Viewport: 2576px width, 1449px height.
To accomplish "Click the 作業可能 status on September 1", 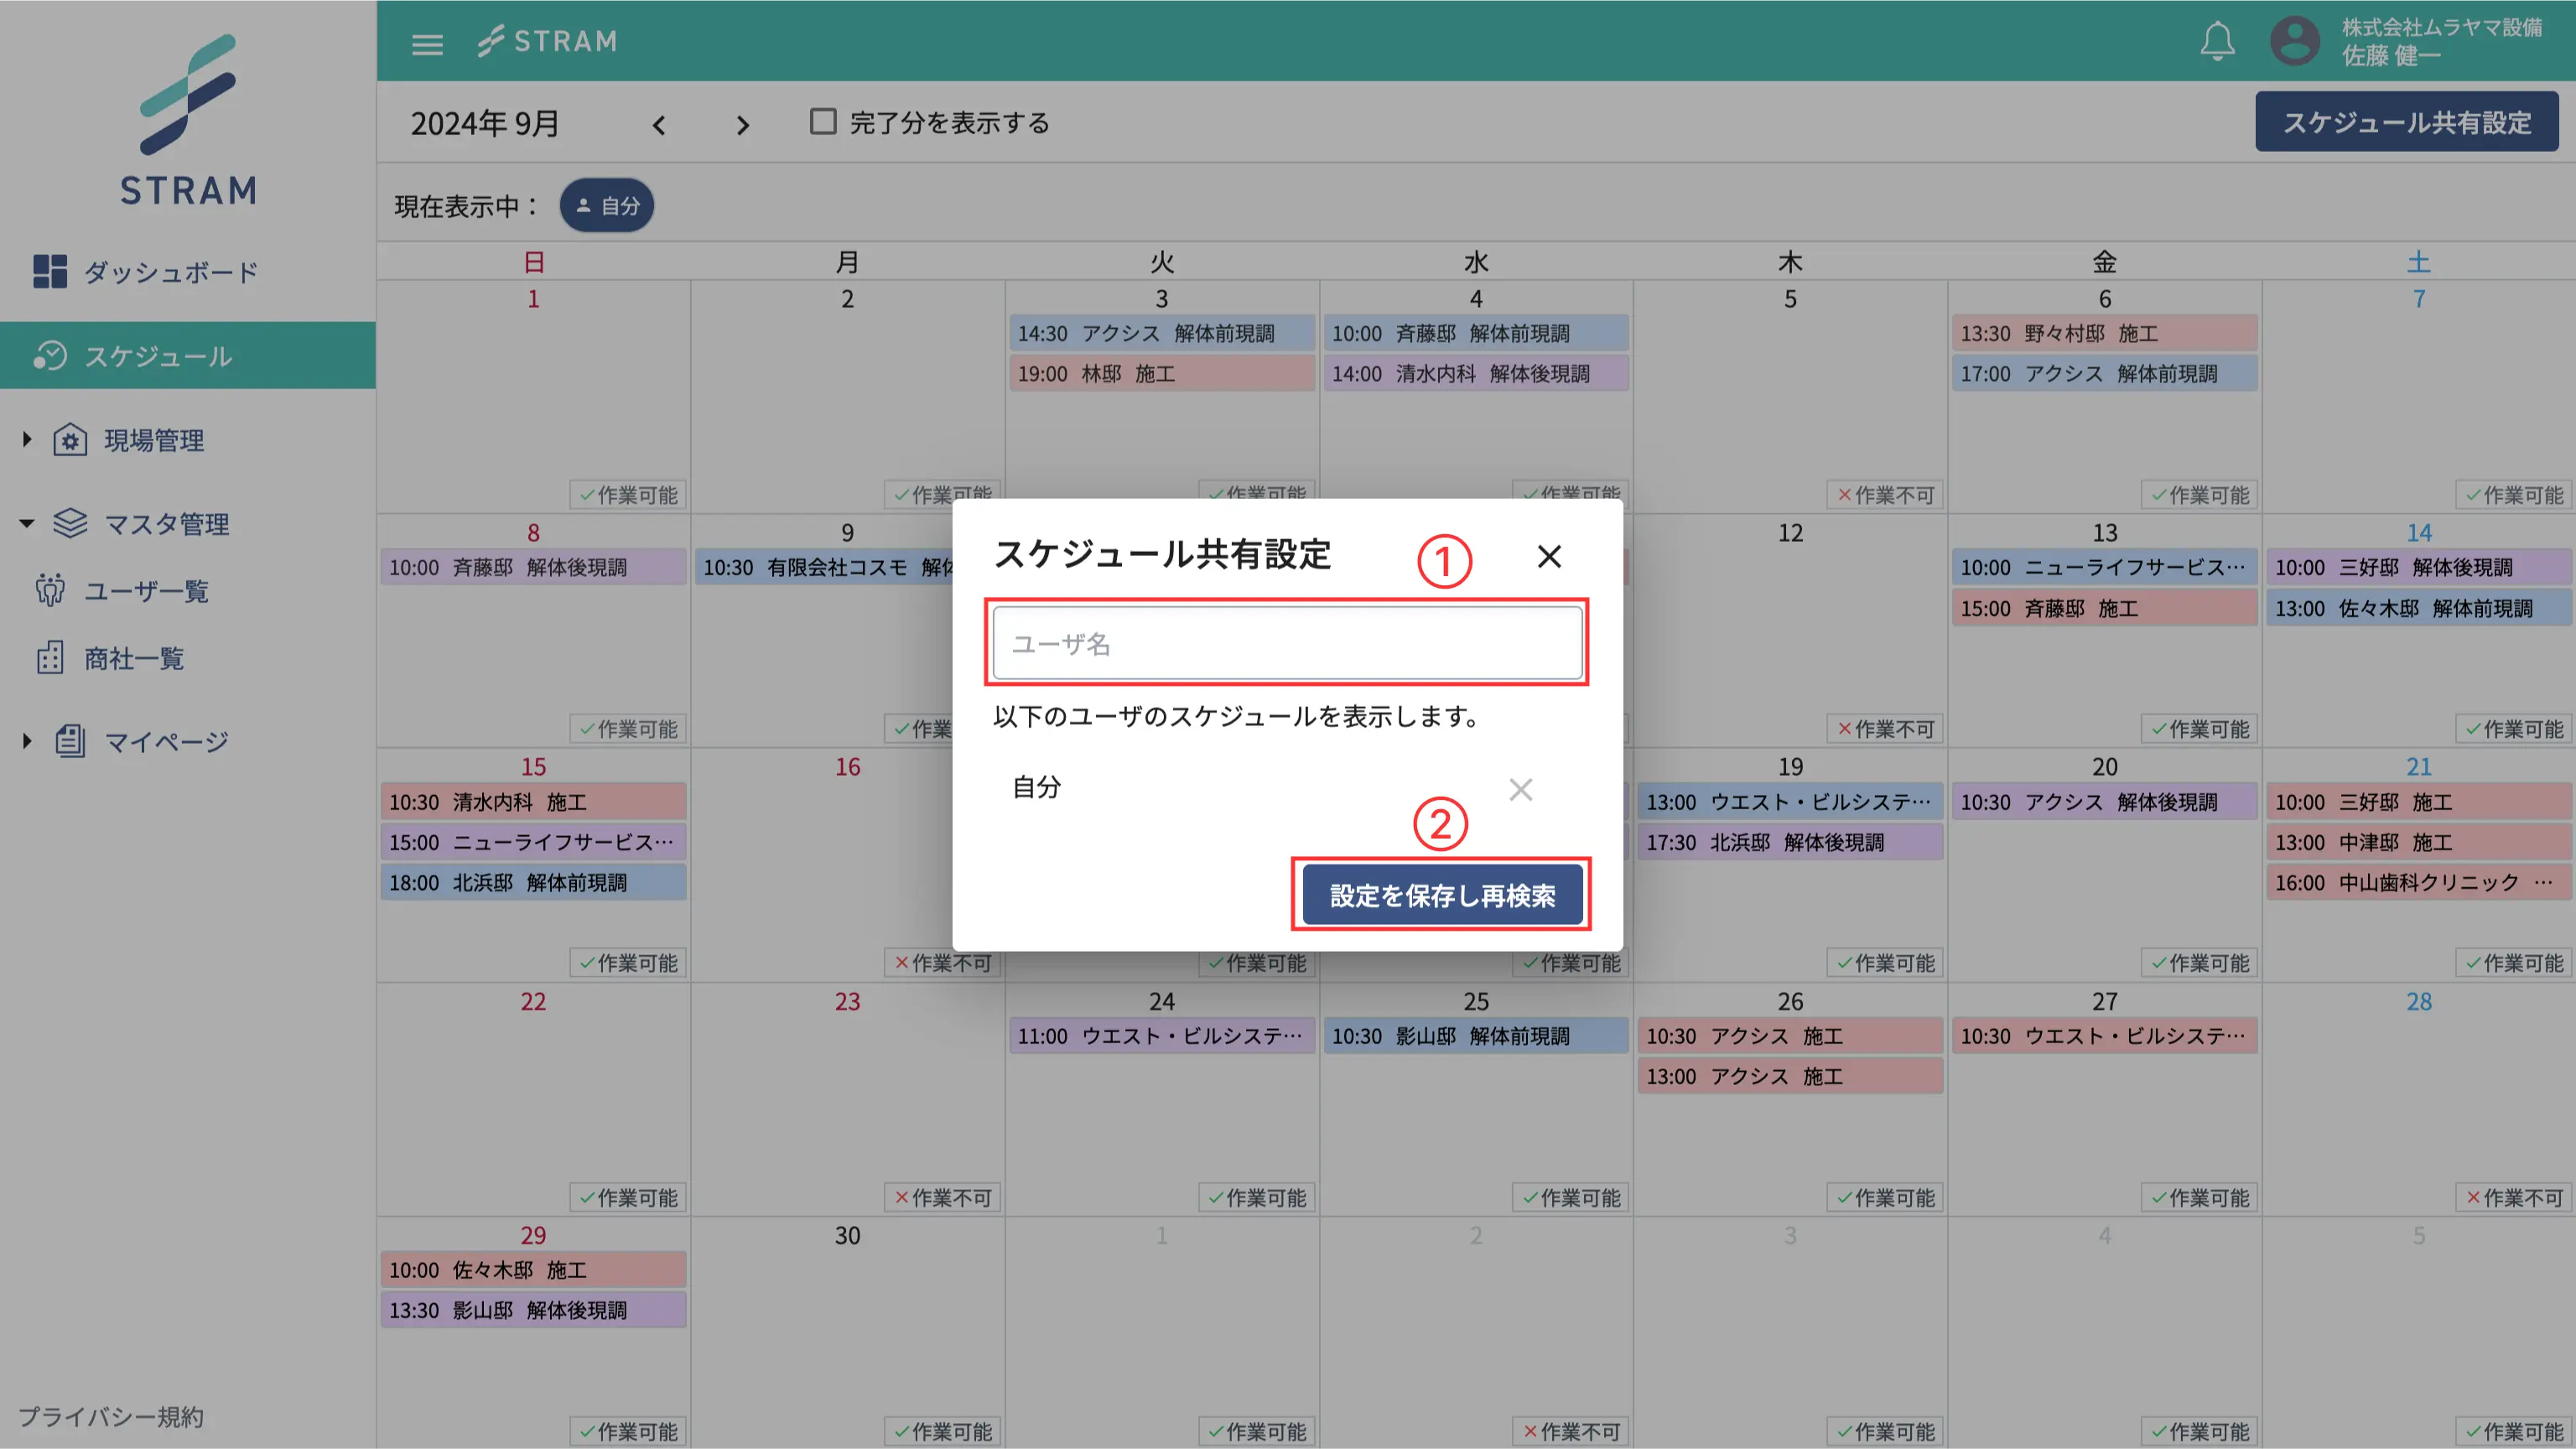I will pyautogui.click(x=628, y=495).
